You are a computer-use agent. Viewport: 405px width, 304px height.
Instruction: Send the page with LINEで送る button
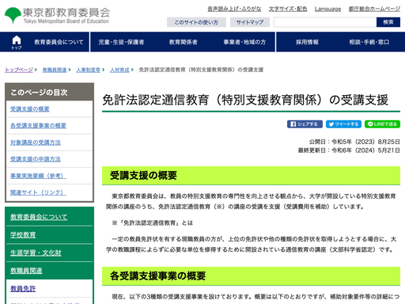pos(382,124)
